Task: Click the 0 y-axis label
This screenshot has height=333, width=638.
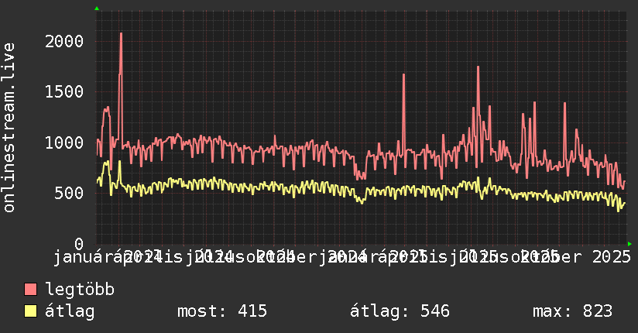Action: [79, 244]
